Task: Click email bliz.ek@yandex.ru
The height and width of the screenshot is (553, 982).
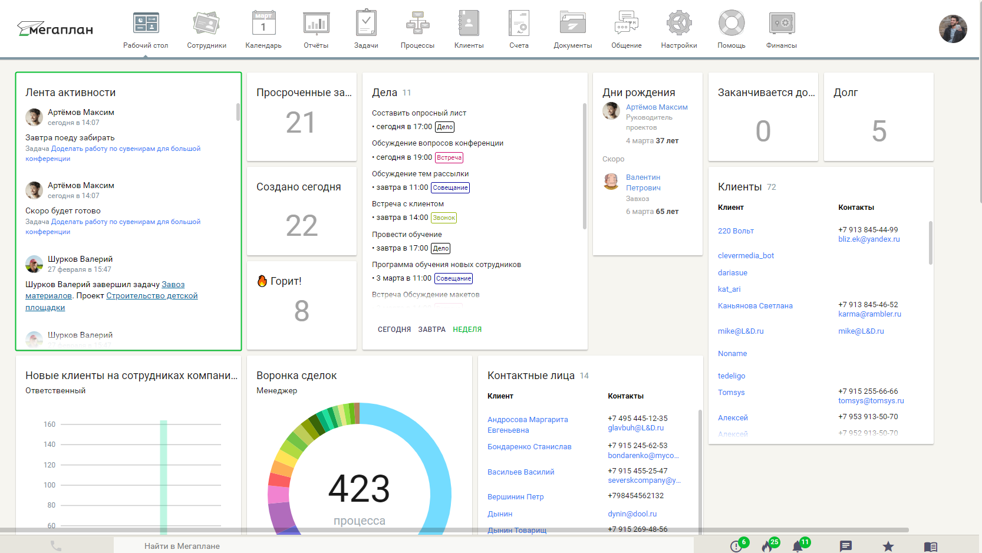Action: point(869,239)
